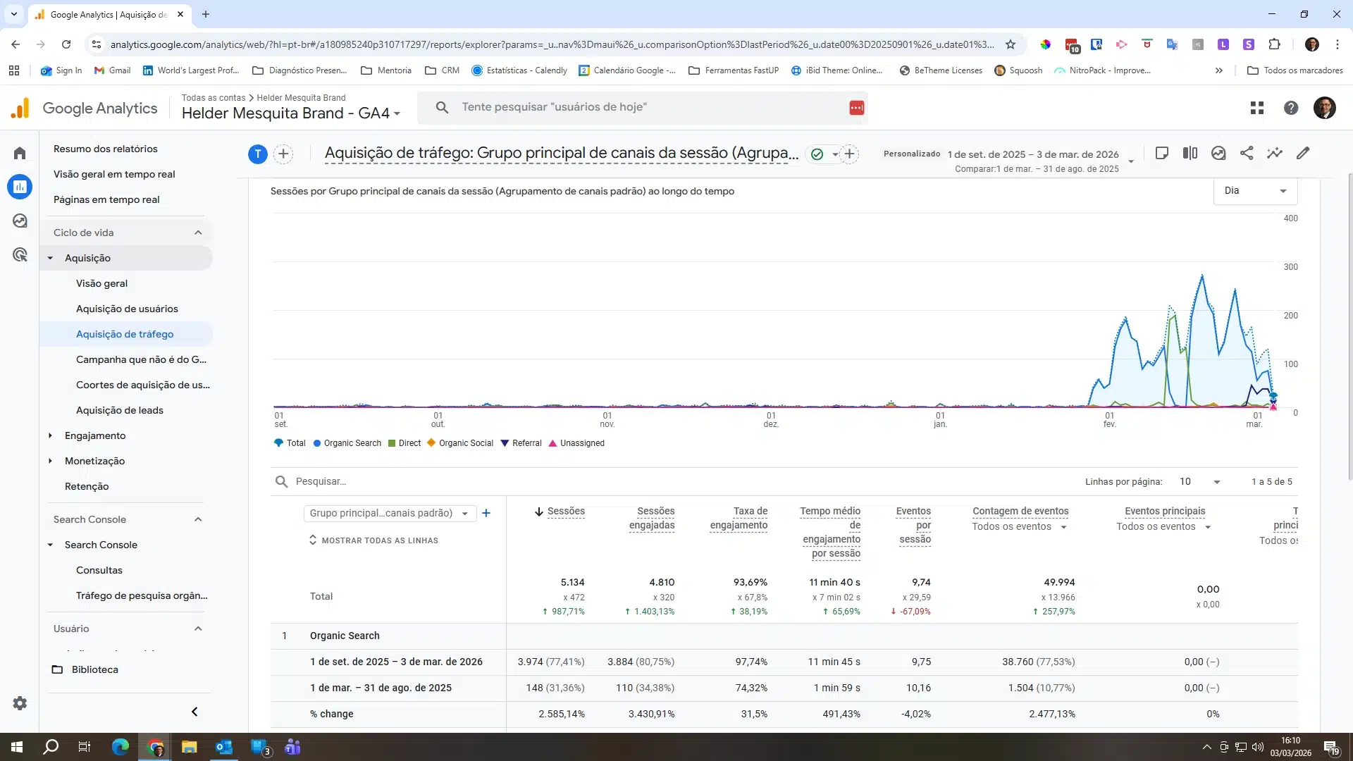
Task: Open the Explore icon in sidebar
Action: tap(20, 221)
